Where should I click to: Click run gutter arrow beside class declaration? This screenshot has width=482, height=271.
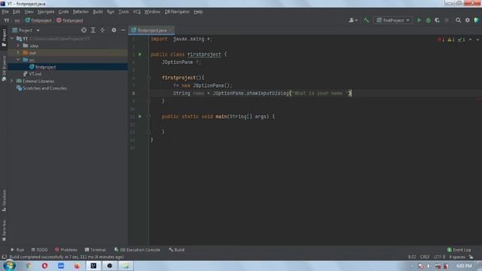pos(140,54)
